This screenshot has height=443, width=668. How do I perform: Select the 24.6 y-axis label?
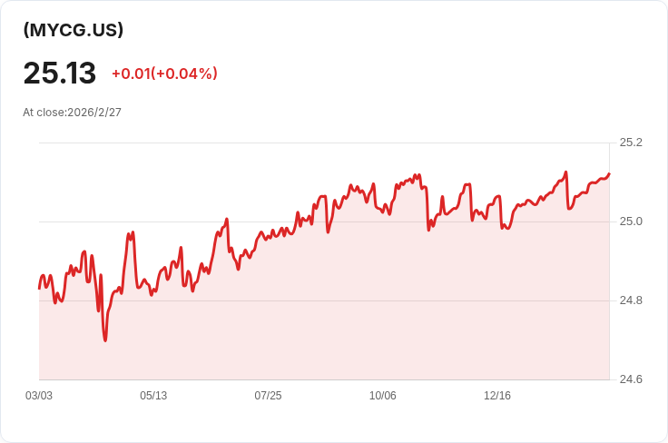631,379
